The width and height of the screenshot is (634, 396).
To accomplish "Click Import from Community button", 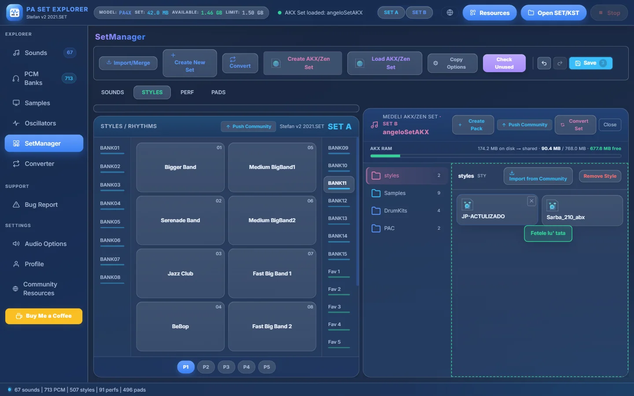I will point(538,176).
